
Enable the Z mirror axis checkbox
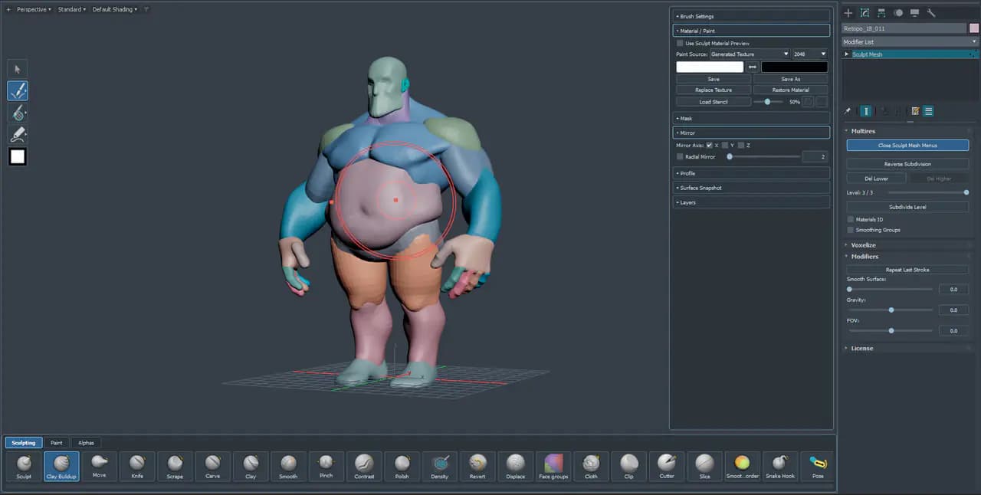pos(741,145)
